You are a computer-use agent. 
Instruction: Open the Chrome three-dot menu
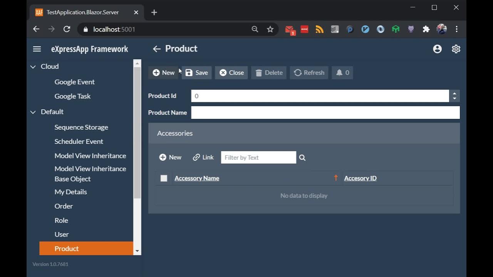point(457,29)
